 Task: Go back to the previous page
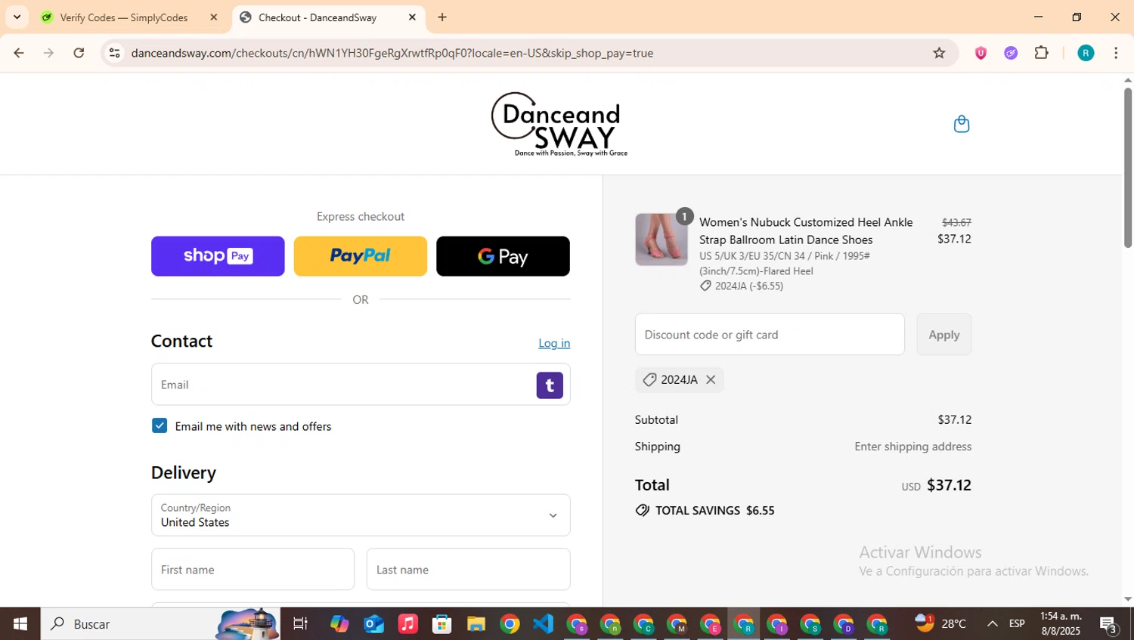[19, 53]
